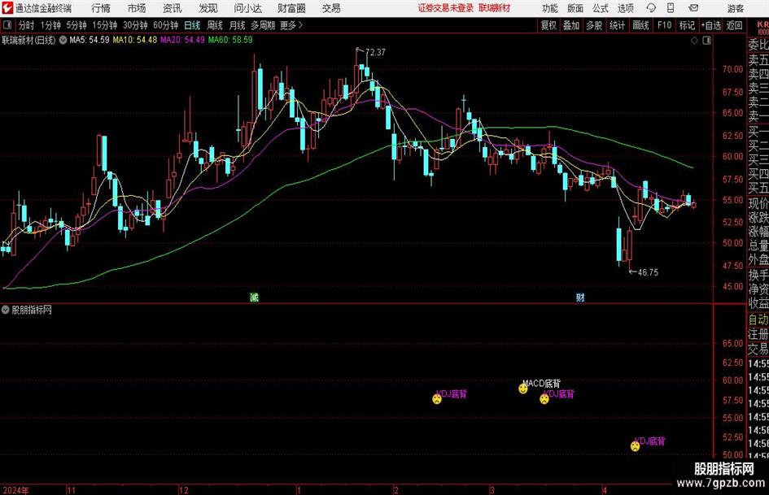Click MA5: 54.59 legend value
Image resolution: width=769 pixels, height=495 pixels.
click(90, 40)
